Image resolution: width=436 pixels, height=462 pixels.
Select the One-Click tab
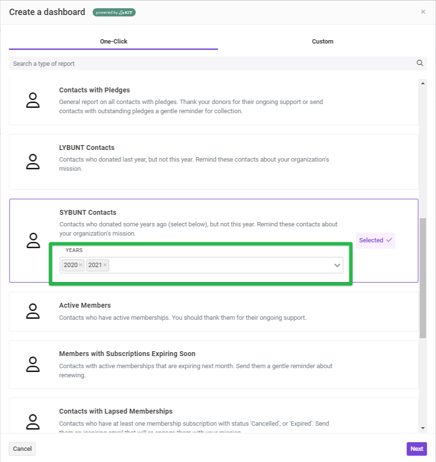(x=114, y=42)
